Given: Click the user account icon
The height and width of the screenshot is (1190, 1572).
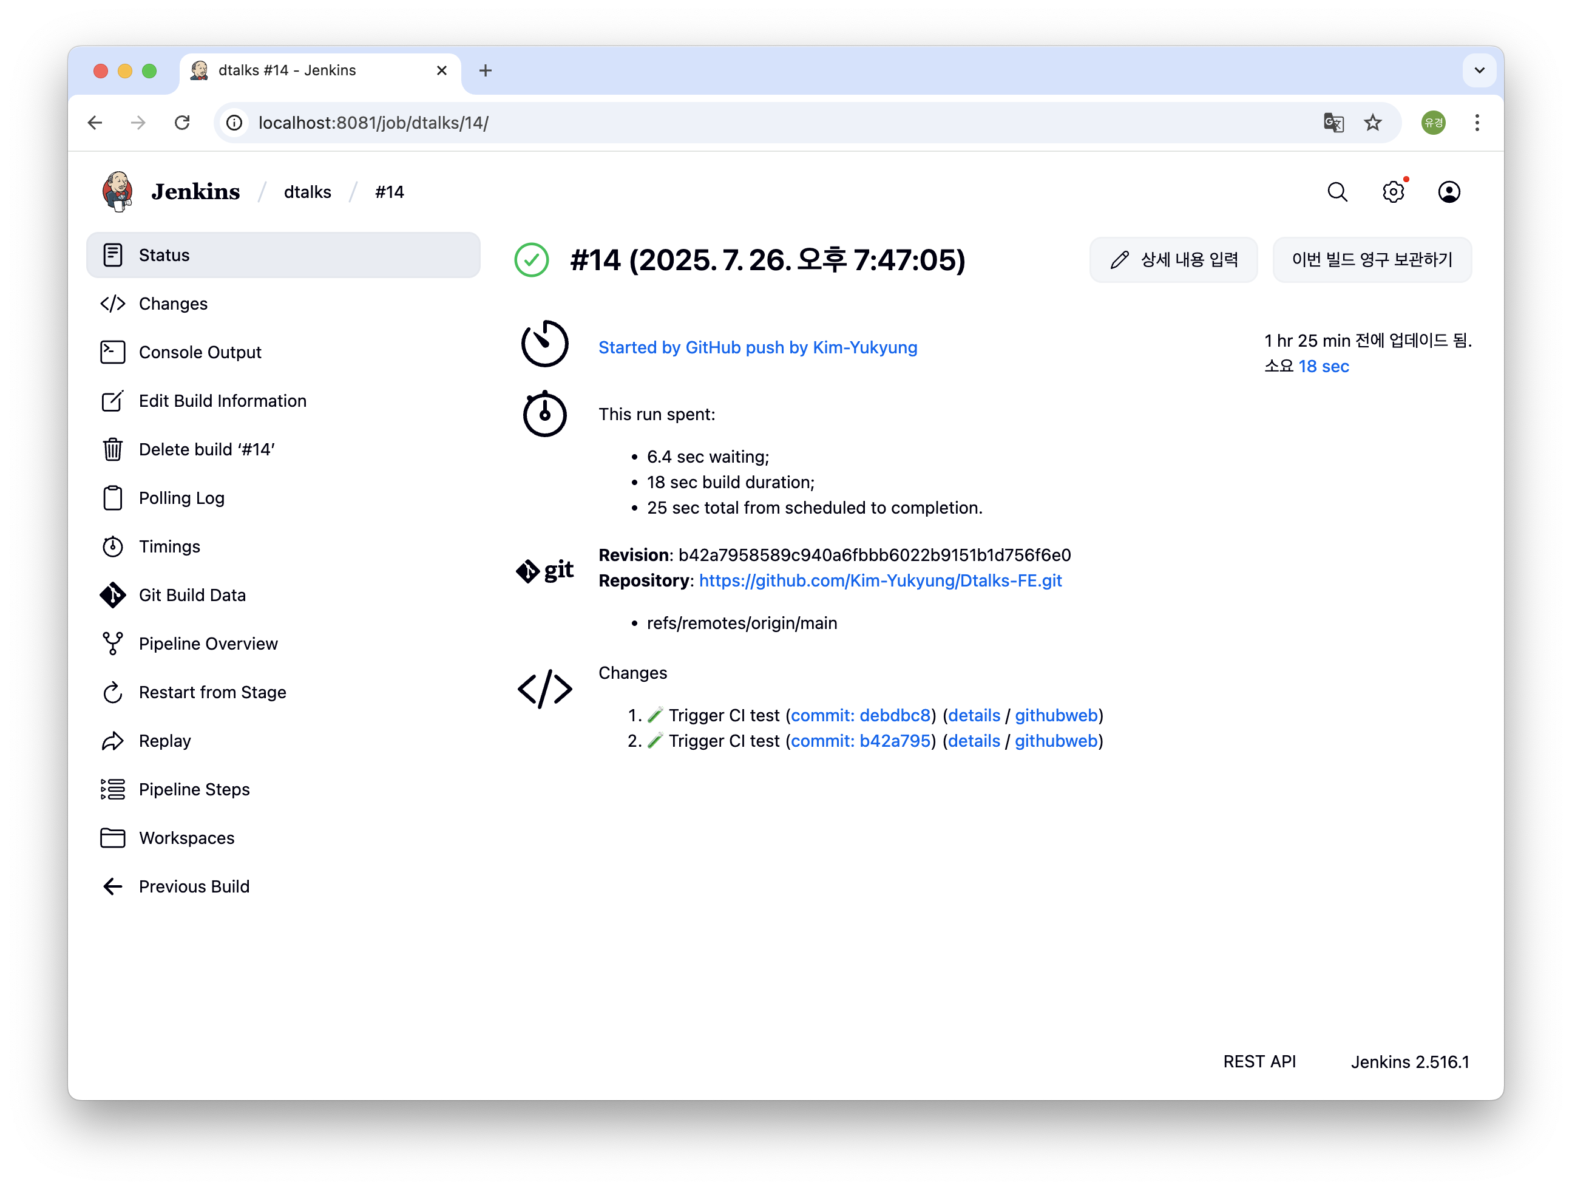Looking at the screenshot, I should [1448, 192].
